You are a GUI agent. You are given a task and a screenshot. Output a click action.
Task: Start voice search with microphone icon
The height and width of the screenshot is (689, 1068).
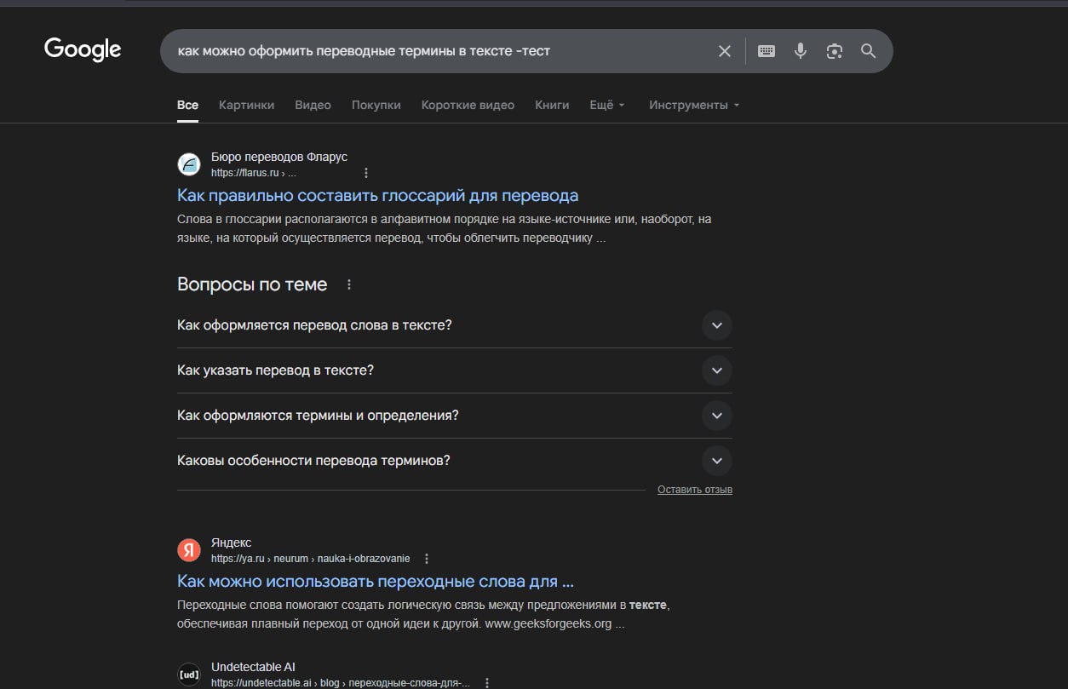[x=801, y=51]
